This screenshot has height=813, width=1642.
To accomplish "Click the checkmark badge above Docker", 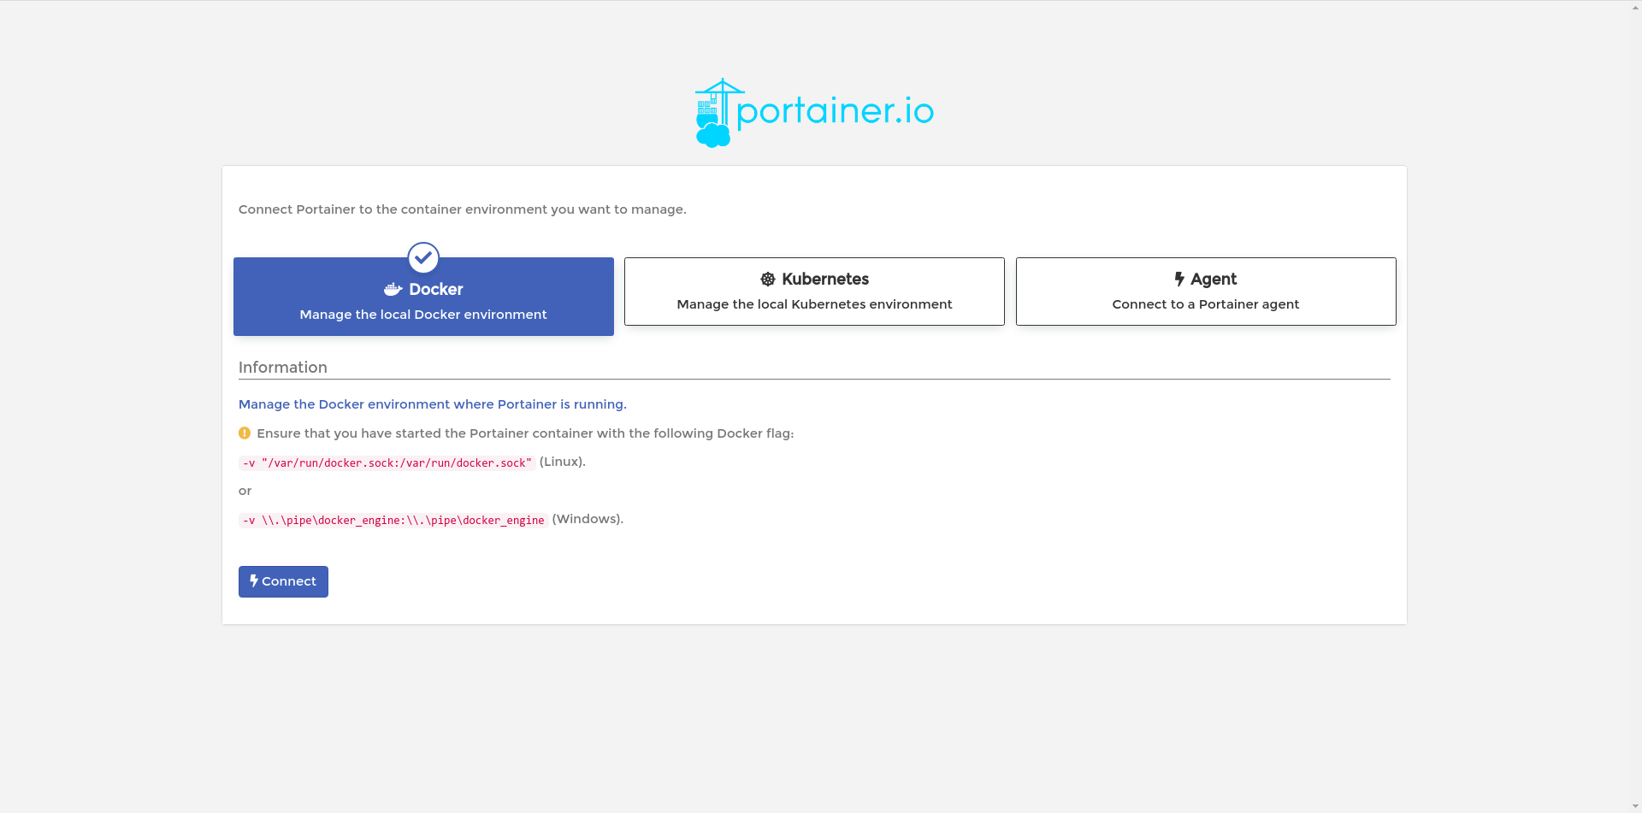I will [423, 257].
